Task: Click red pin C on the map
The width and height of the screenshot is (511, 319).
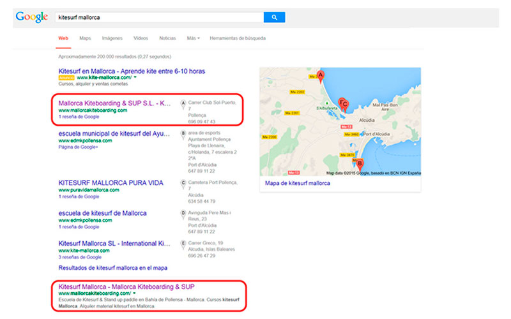Action: 345,105
